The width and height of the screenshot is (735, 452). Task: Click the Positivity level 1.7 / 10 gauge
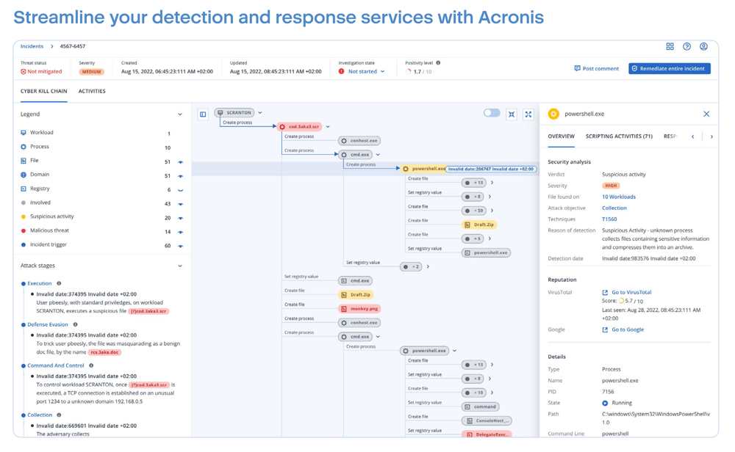419,72
